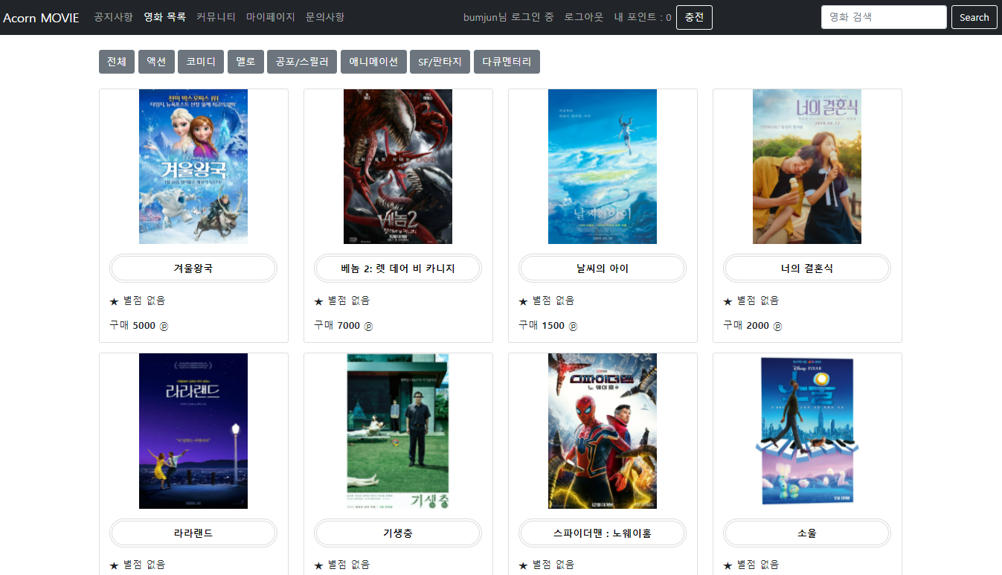Click the 내 포인트 : 0 text

click(643, 17)
